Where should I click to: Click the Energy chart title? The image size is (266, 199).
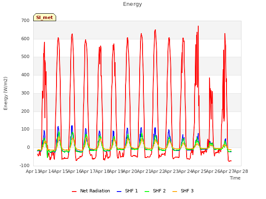pos(133,4)
